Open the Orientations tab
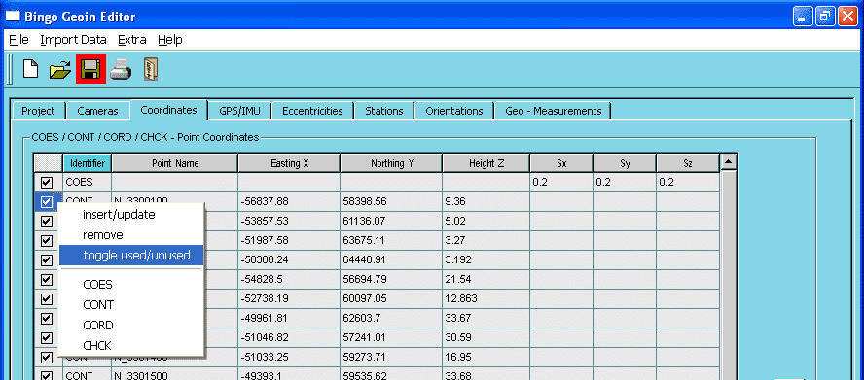Screen dimensions: 864x380 (454, 111)
